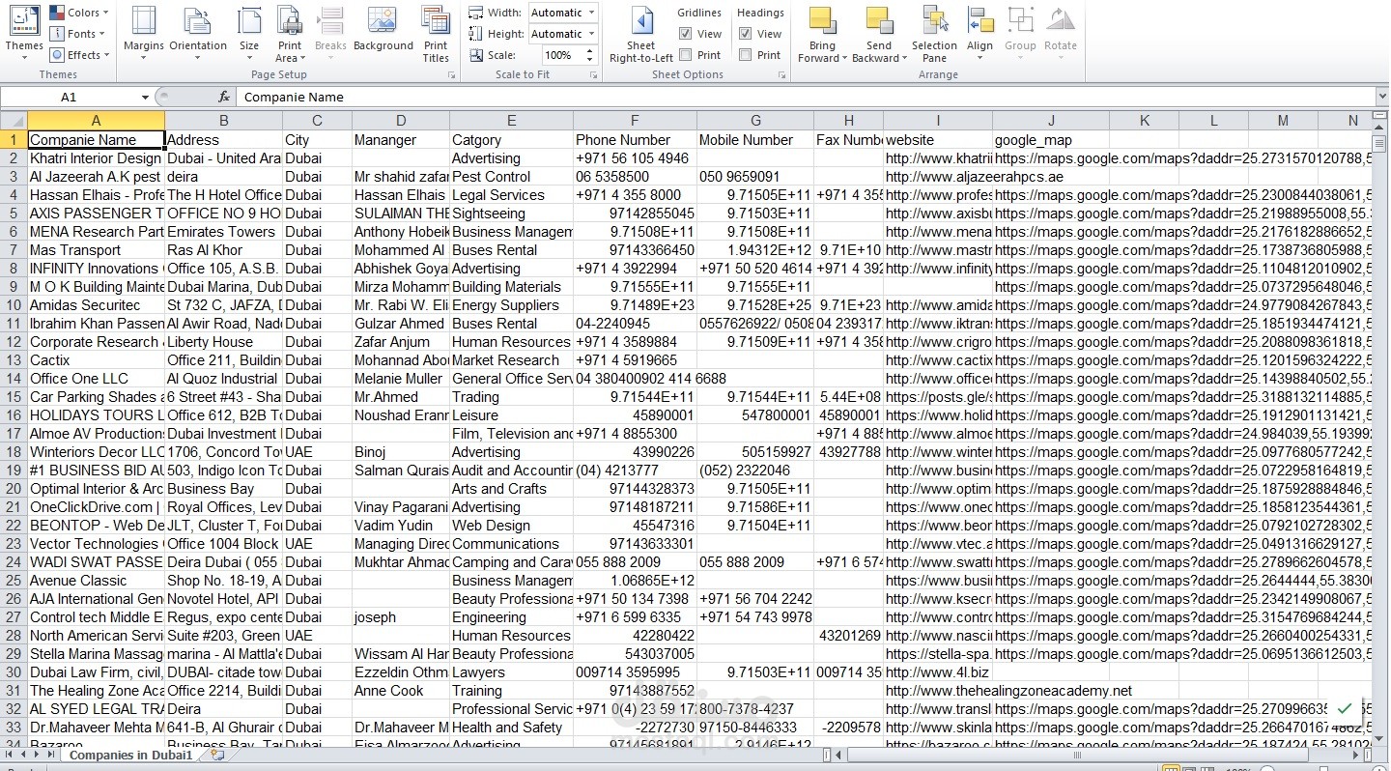Uncheck Headings View checkbox

[x=746, y=34]
